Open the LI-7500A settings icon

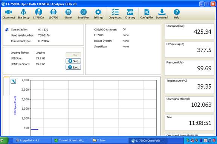(x=38, y=14)
